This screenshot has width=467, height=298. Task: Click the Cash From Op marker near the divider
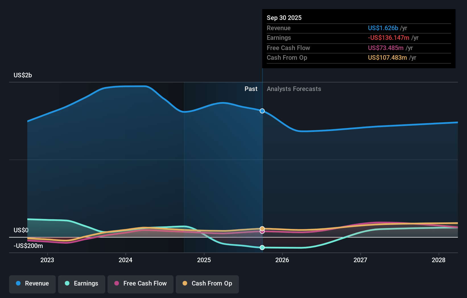[x=262, y=228]
